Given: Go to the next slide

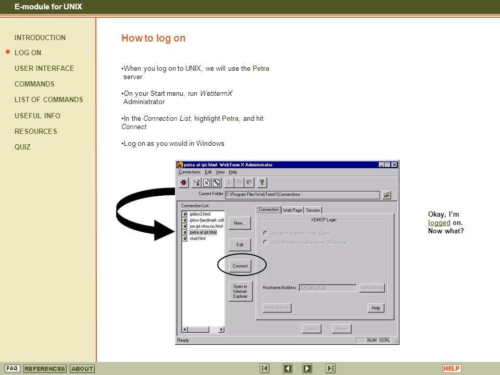Looking at the screenshot, I should (x=307, y=369).
